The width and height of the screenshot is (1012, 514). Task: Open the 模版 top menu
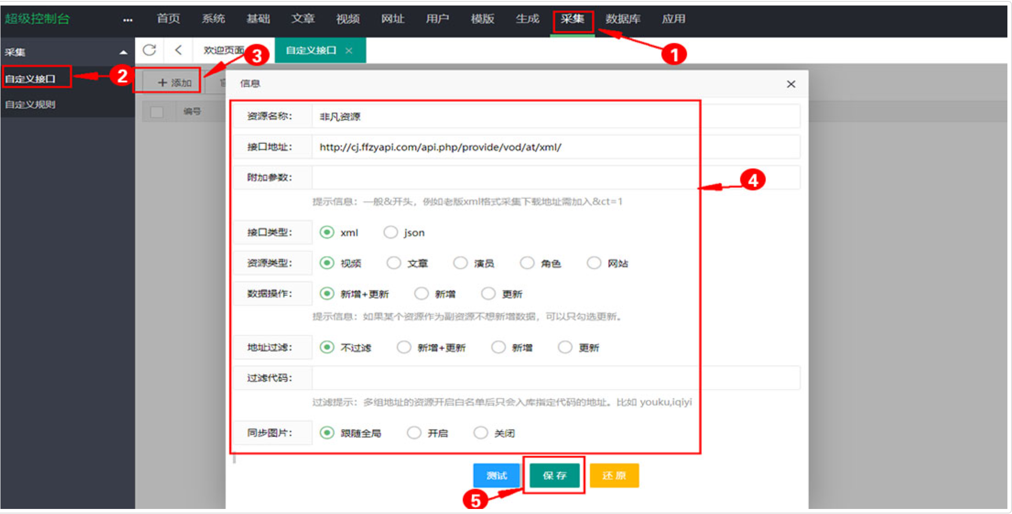coord(482,19)
